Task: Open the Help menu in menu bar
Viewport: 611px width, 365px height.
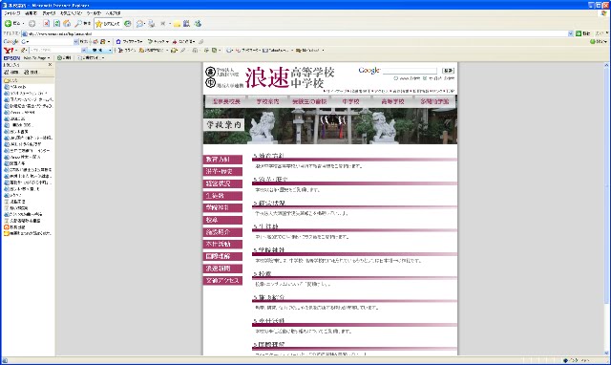Action: (x=113, y=13)
